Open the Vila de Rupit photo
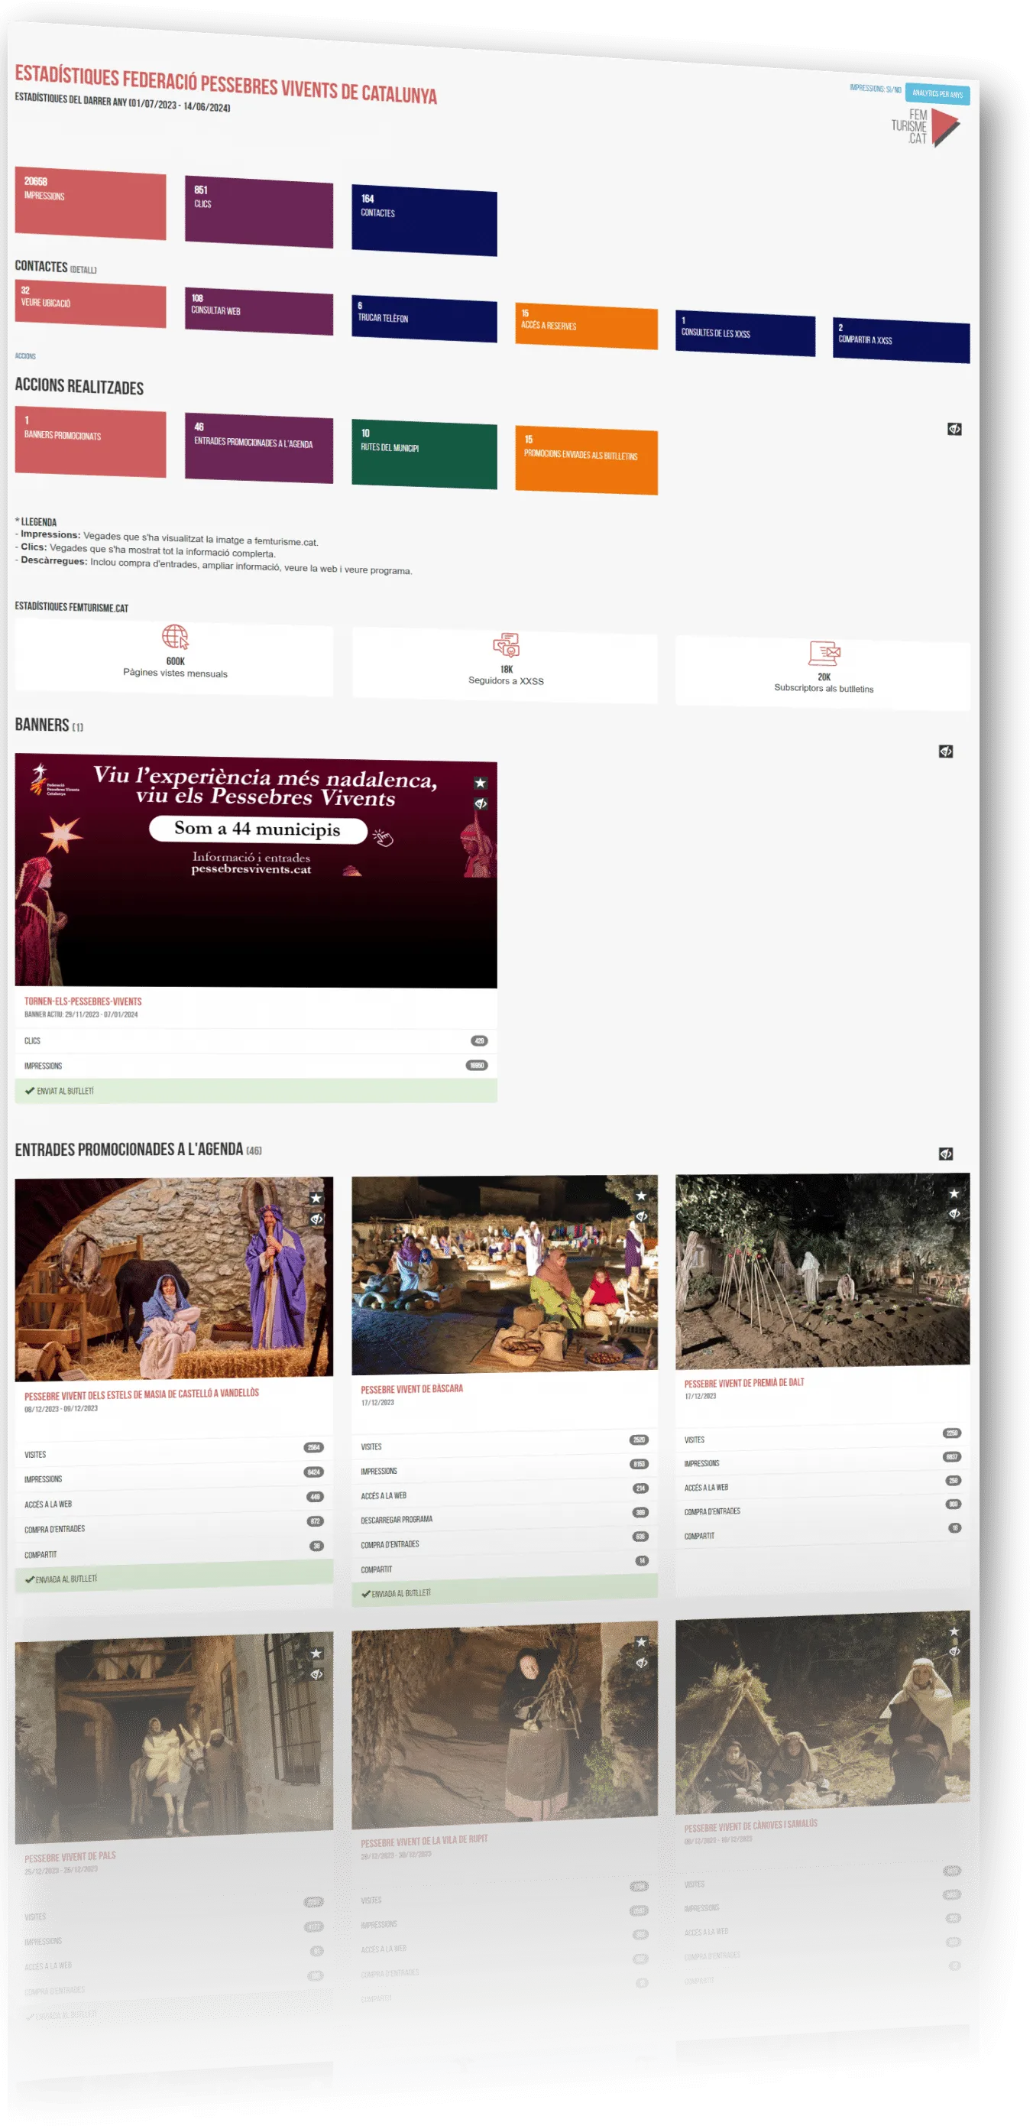Image resolution: width=1033 pixels, height=2126 pixels. point(504,1725)
